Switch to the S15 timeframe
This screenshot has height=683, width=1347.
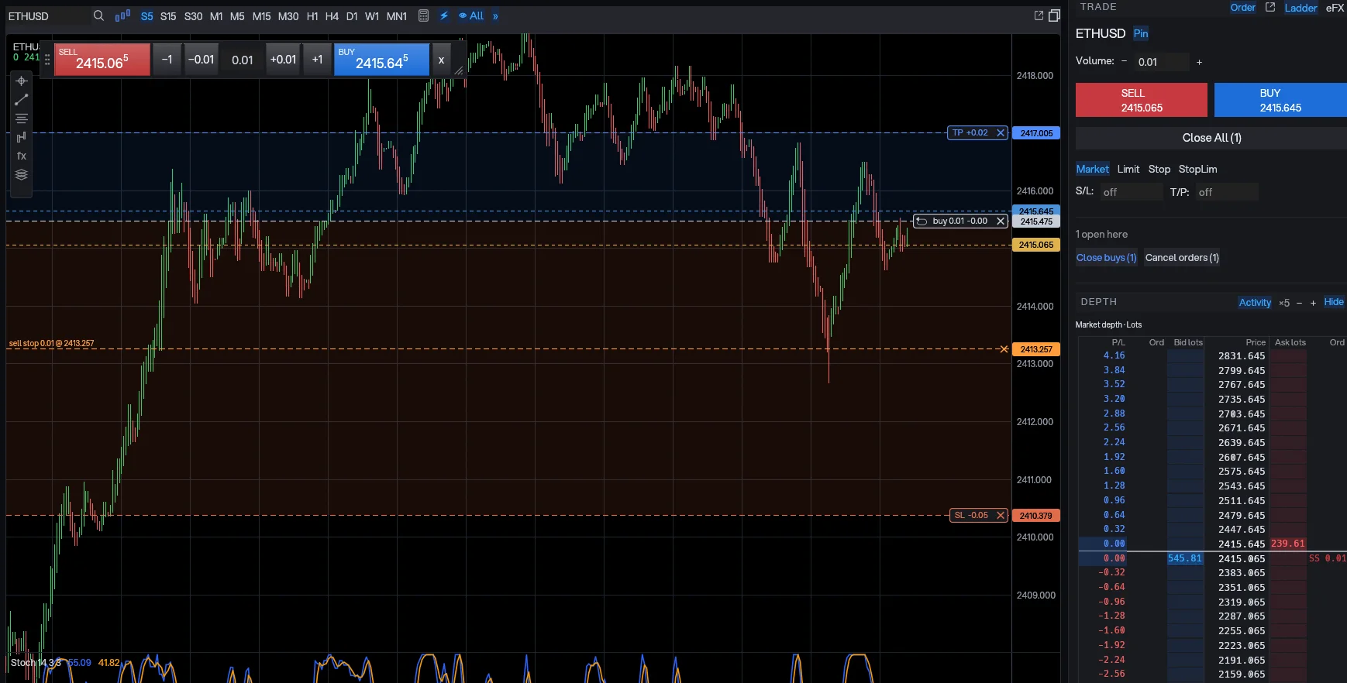tap(168, 16)
